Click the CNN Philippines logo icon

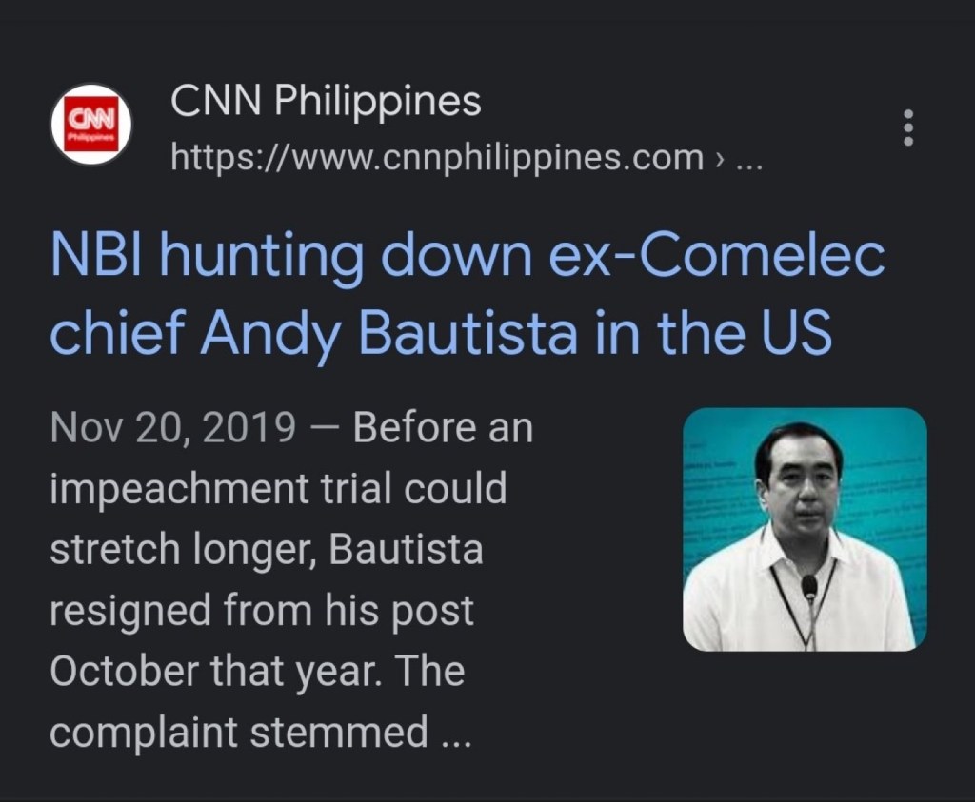(x=90, y=127)
